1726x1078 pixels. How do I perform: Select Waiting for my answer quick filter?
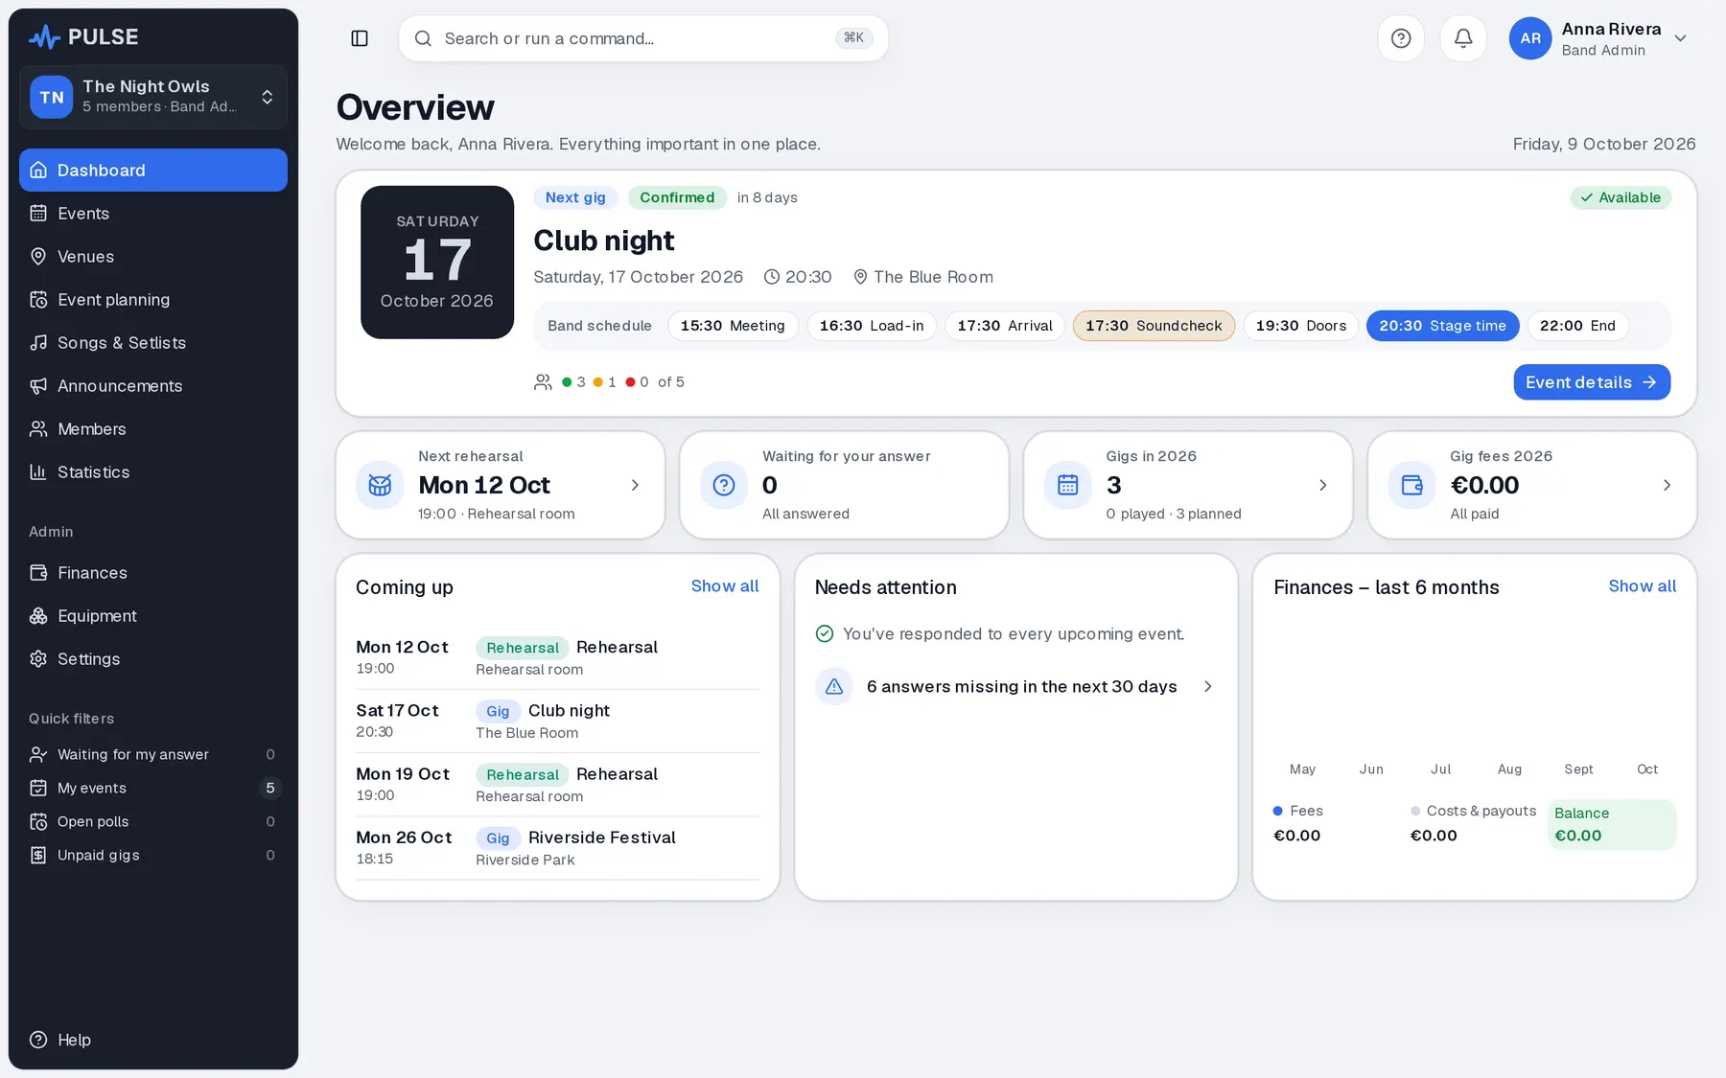tap(153, 754)
